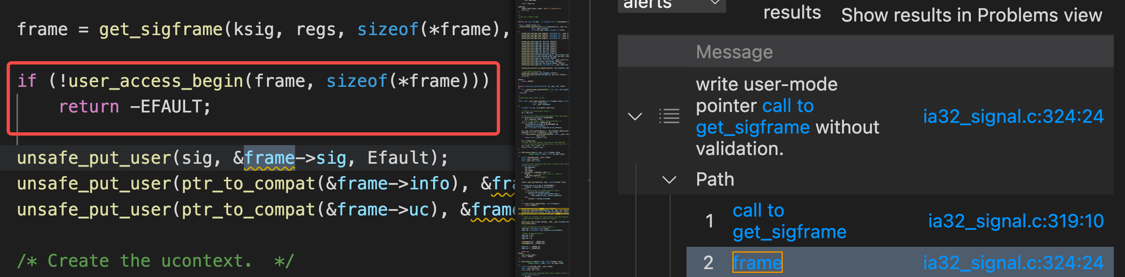Screen dimensions: 1125x277
Task: Click the call to link in the alert message
Action: [x=788, y=106]
